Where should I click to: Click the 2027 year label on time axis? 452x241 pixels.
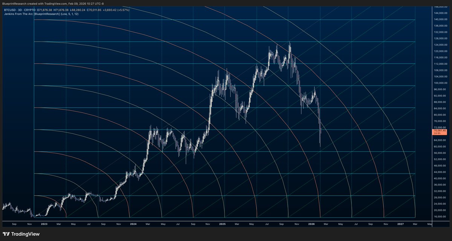click(400, 224)
